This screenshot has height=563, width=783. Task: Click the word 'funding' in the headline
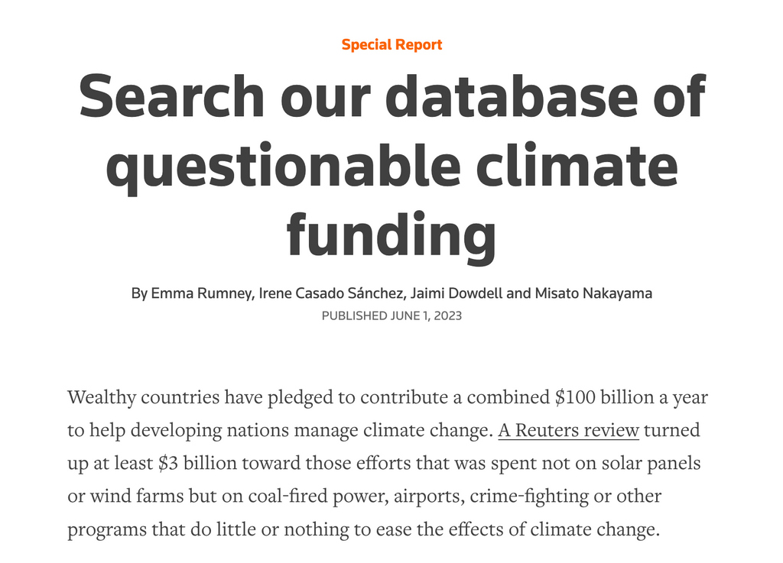[x=391, y=235]
